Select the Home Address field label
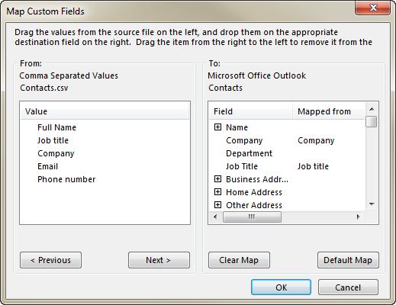Screen dimensions: 396x305 (254, 192)
